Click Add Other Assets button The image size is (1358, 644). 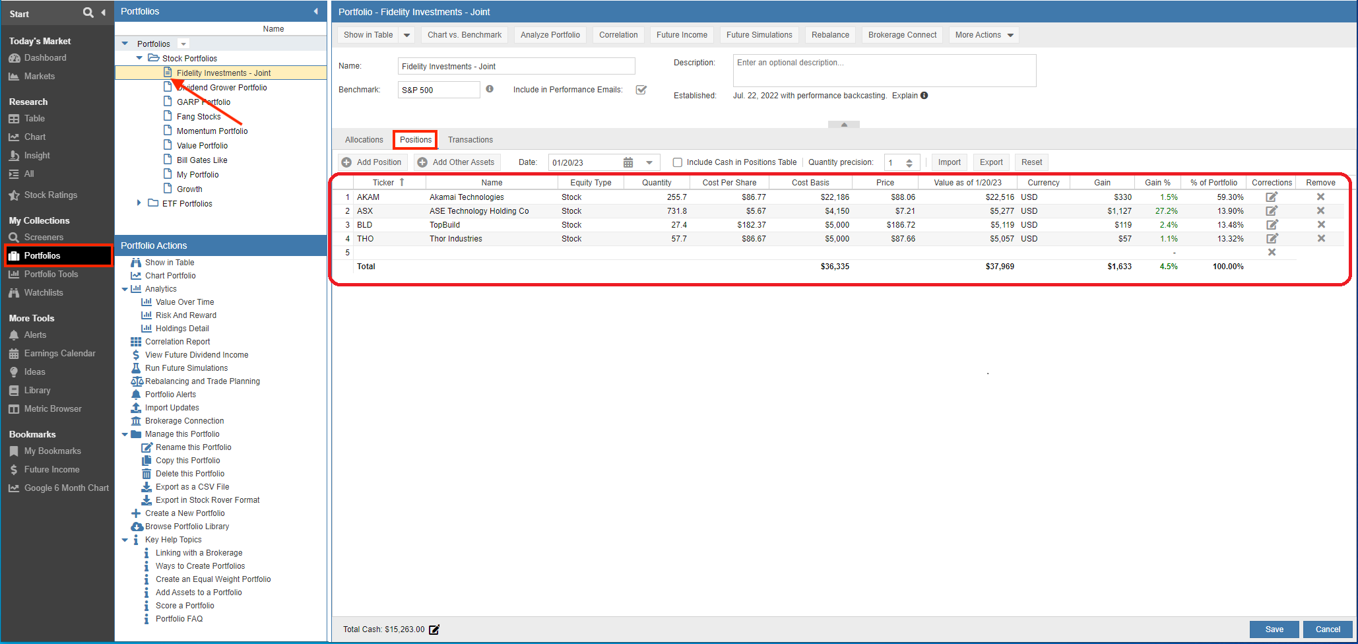click(457, 162)
